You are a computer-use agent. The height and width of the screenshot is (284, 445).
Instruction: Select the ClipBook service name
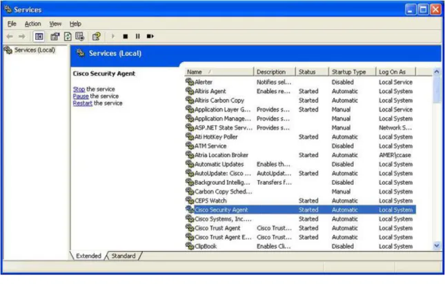pos(206,246)
